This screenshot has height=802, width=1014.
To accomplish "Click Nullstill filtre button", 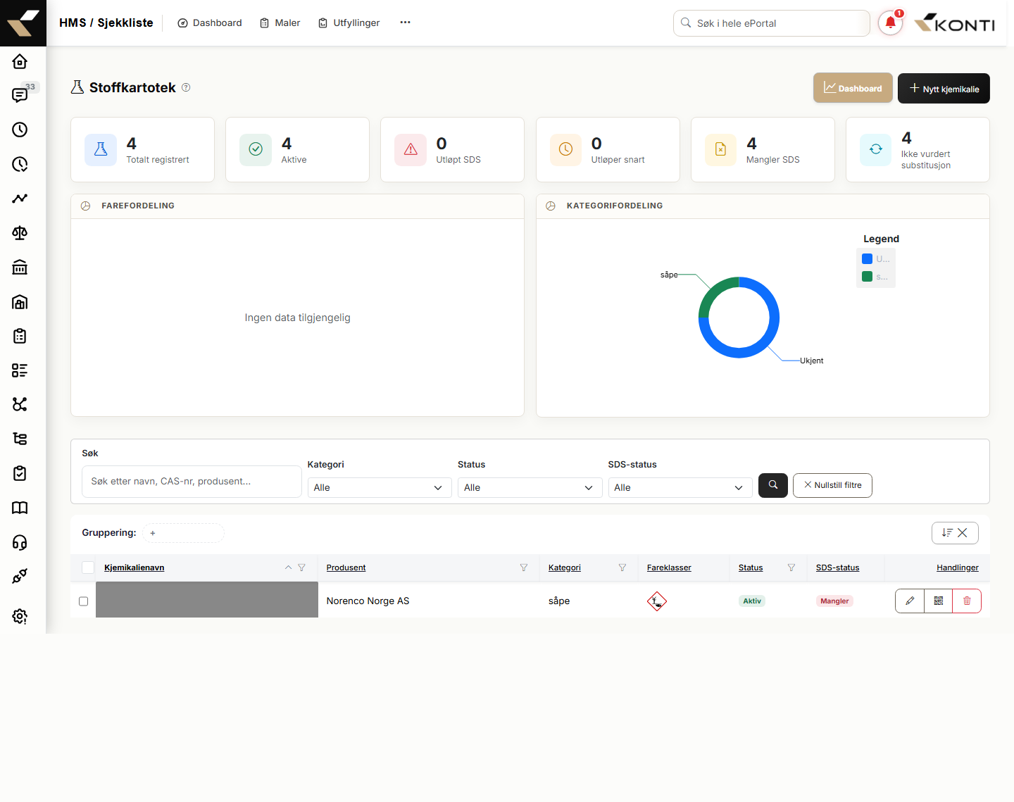I will [832, 485].
